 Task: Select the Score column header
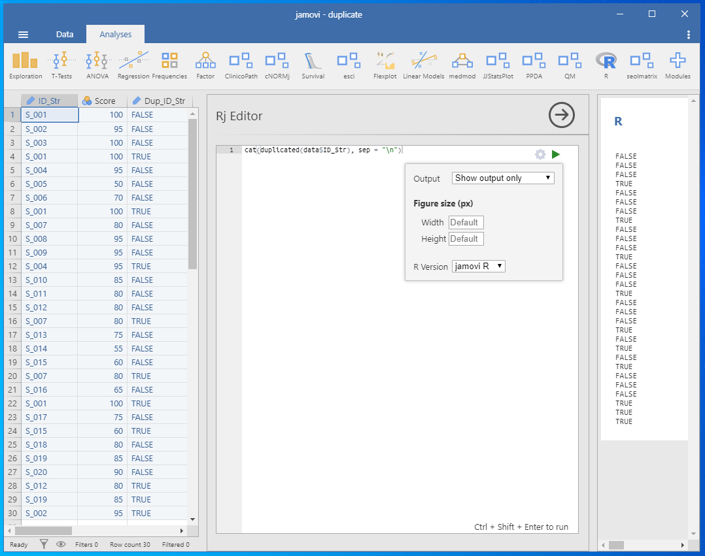102,101
